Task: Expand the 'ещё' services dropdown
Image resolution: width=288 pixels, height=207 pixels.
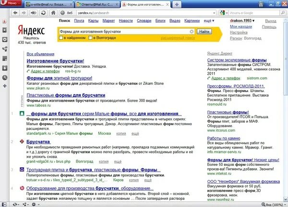Action: [x=209, y=21]
